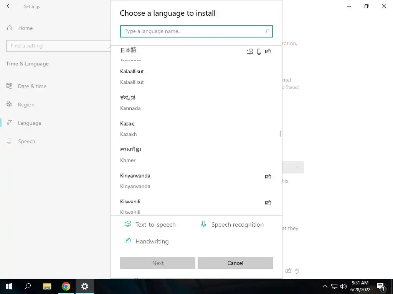Show hidden system tray icons

pyautogui.click(x=325, y=286)
